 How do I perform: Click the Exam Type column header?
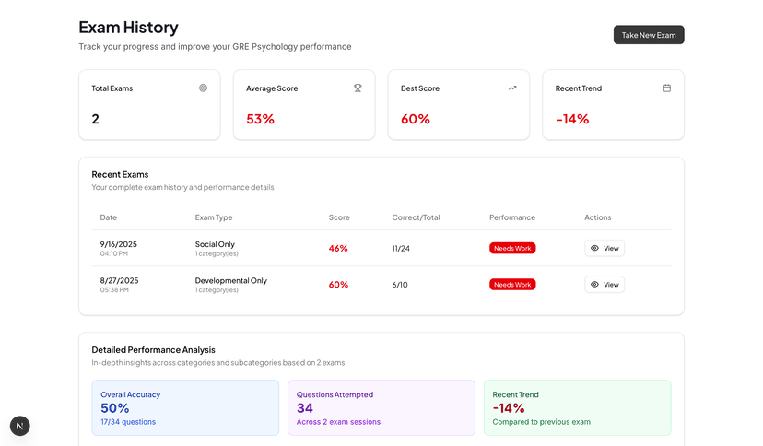tap(214, 217)
